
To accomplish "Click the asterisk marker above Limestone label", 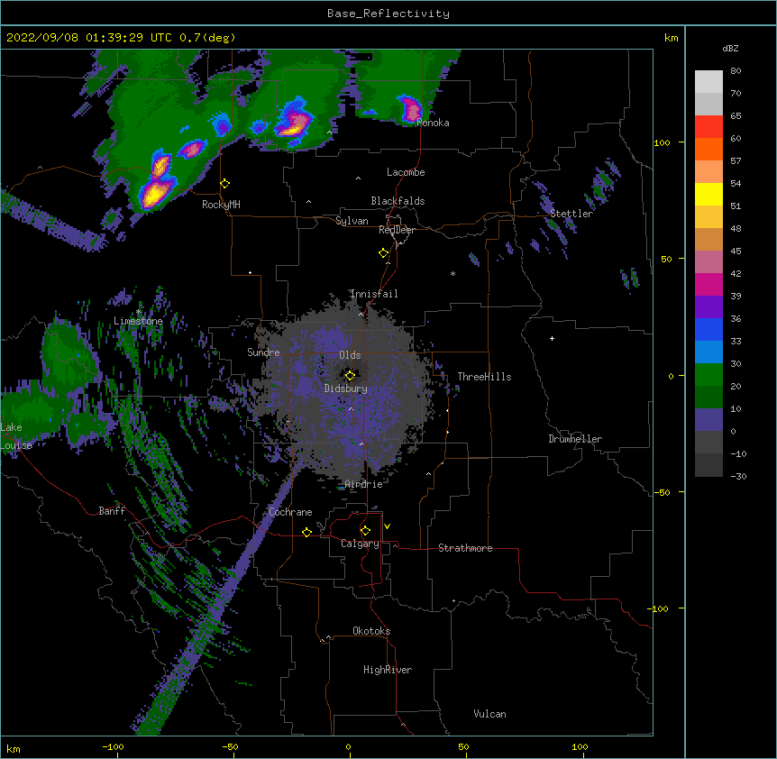I will coord(139,312).
